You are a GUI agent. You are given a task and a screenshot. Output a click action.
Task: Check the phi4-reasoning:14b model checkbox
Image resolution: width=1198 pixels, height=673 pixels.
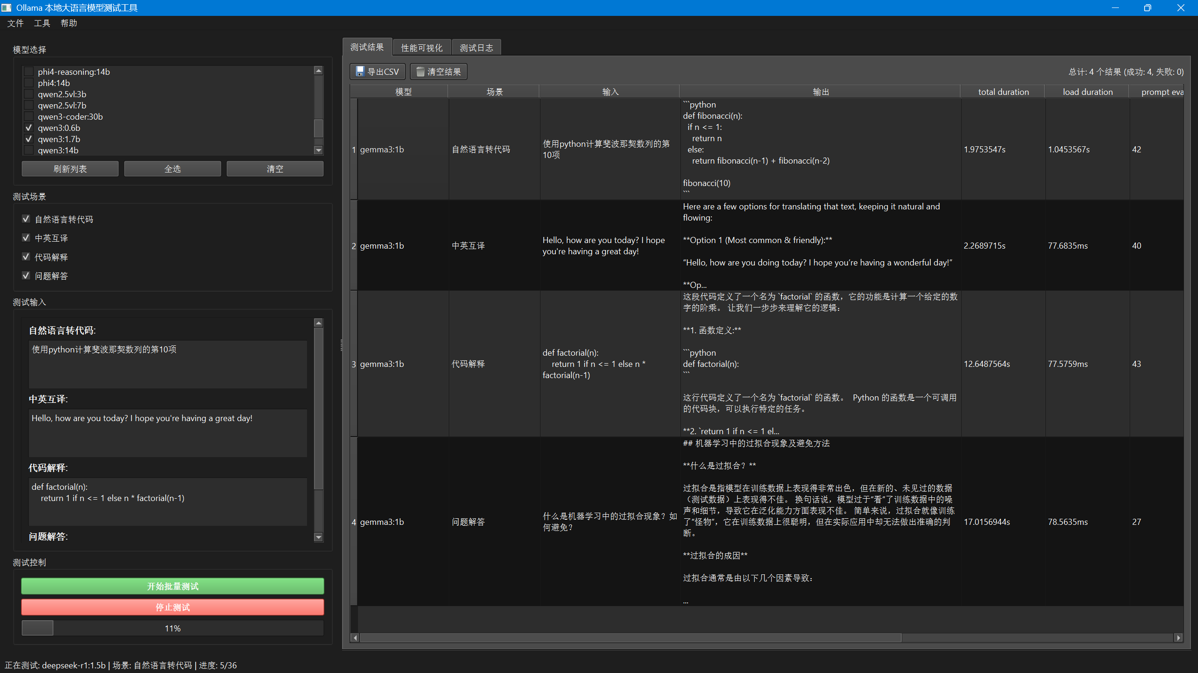29,72
